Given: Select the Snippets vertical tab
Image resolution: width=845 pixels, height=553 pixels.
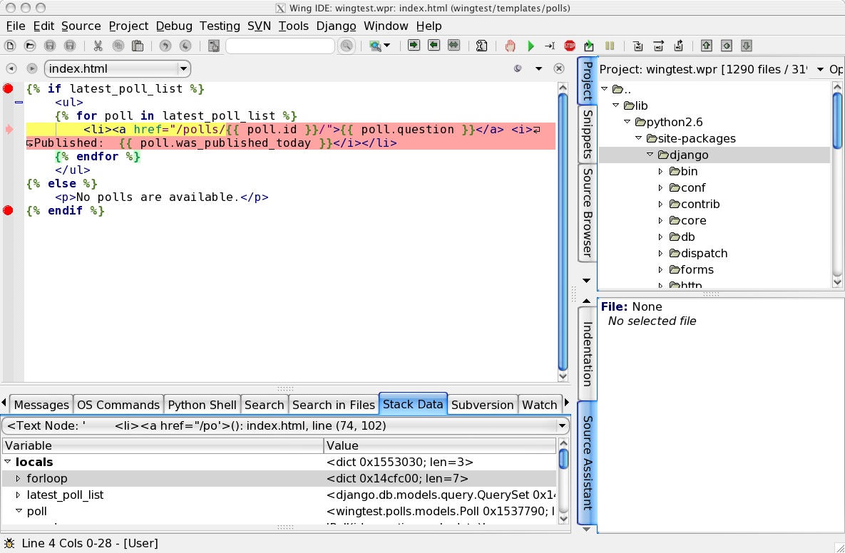Looking at the screenshot, I should [x=588, y=134].
